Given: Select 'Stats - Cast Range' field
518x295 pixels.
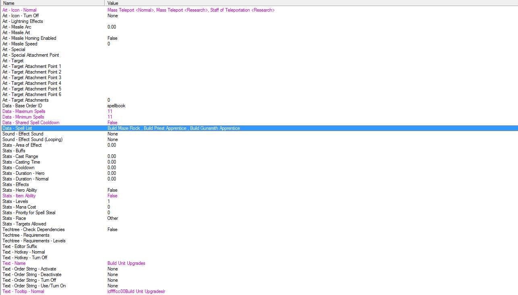Looking at the screenshot, I should tap(259, 156).
